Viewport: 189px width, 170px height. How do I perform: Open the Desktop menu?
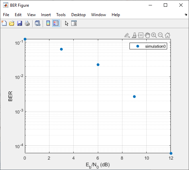pyautogui.click(x=78, y=15)
